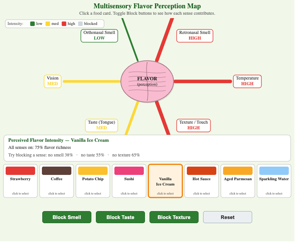The width and height of the screenshot is (302, 242).
Task: Choose the Aged Parmesan card
Action: point(238,181)
